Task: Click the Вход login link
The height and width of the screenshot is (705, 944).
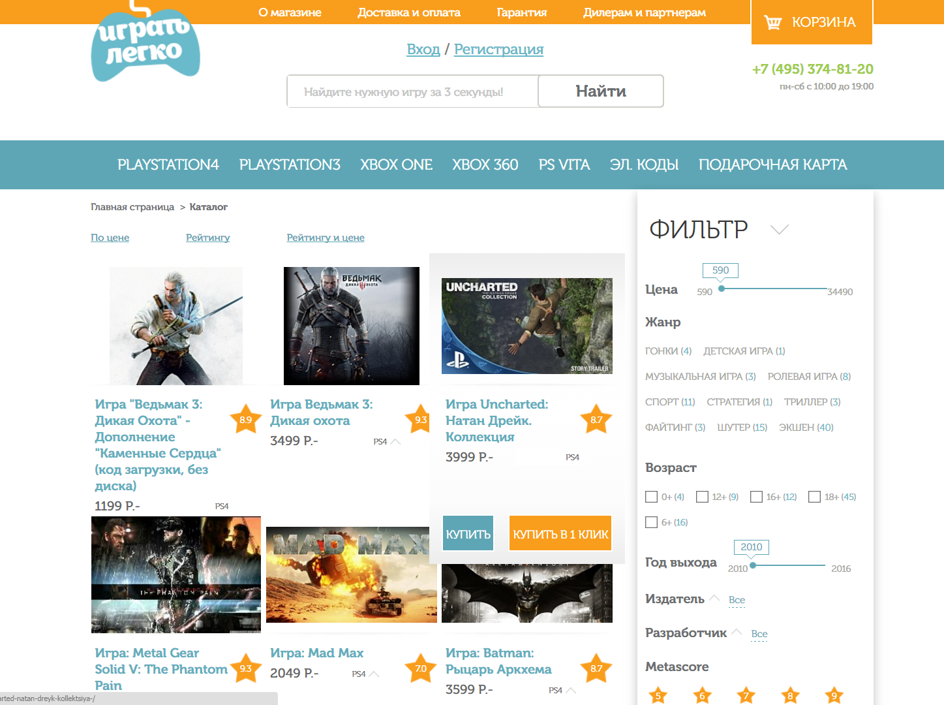Action: pyautogui.click(x=423, y=50)
